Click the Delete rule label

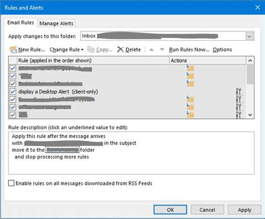tap(133, 50)
